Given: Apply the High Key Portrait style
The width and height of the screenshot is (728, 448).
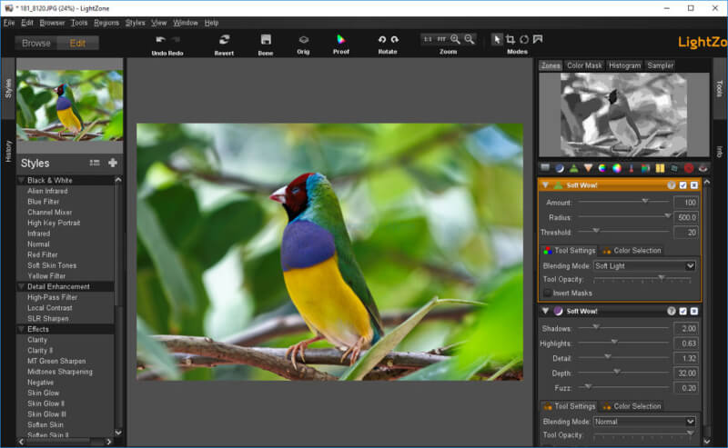Looking at the screenshot, I should (x=54, y=223).
